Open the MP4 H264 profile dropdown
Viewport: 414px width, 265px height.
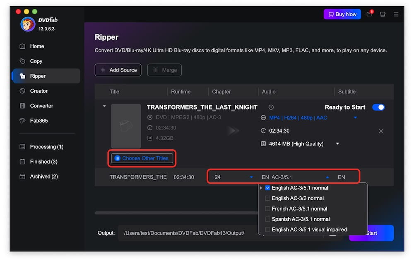(355, 117)
